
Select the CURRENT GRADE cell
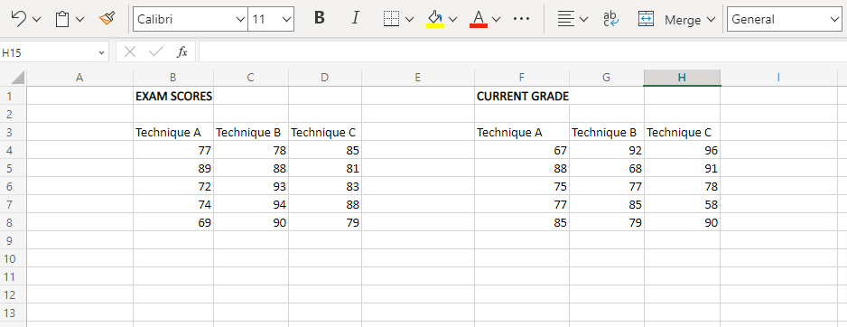click(x=522, y=97)
